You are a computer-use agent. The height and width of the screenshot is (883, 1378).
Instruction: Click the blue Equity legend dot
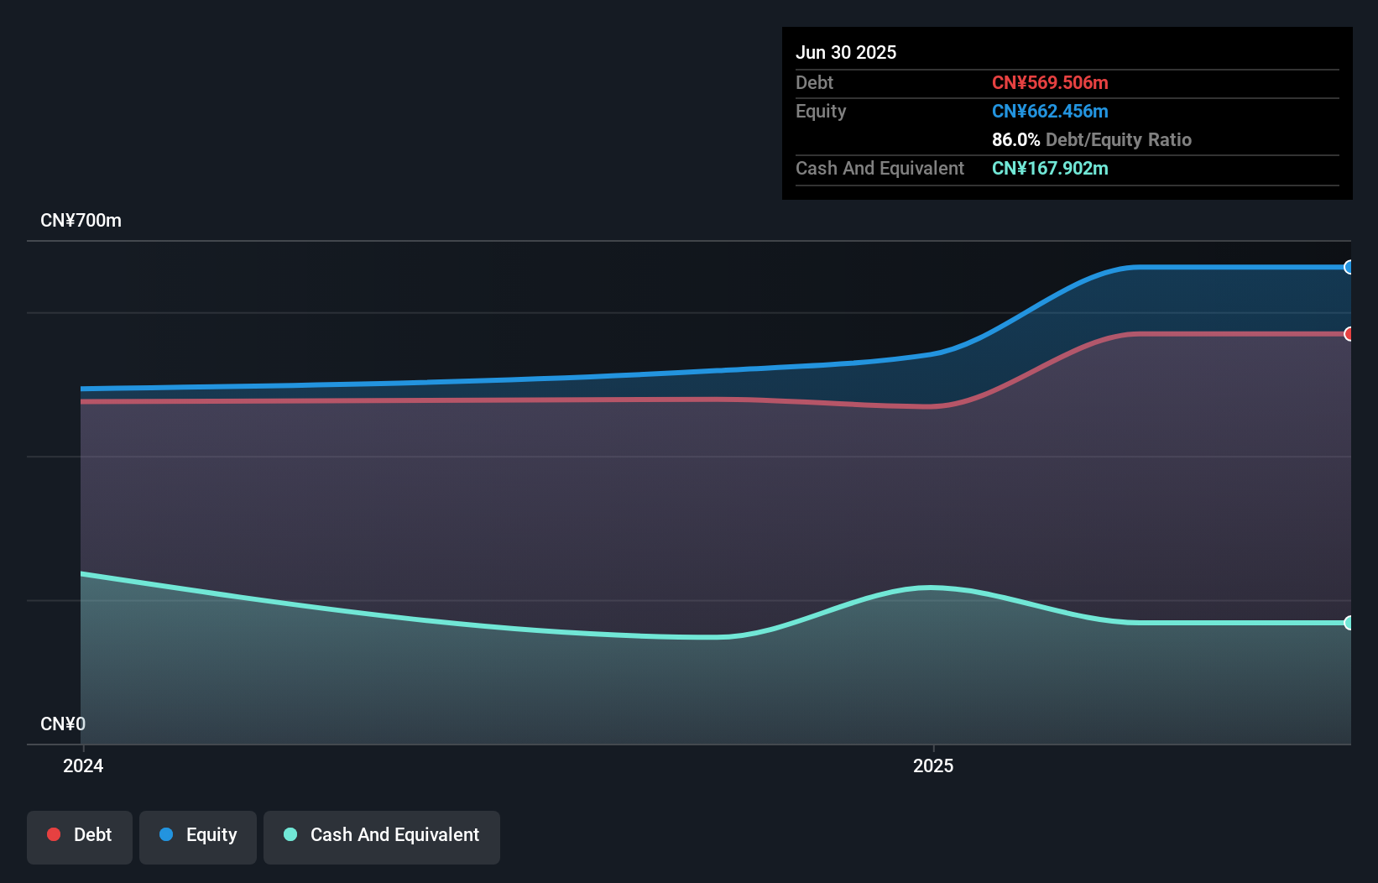(x=166, y=834)
